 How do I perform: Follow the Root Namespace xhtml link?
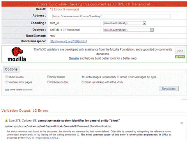pos(68,42)
